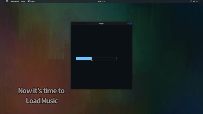Click the gray minimize window button

tap(128, 23)
